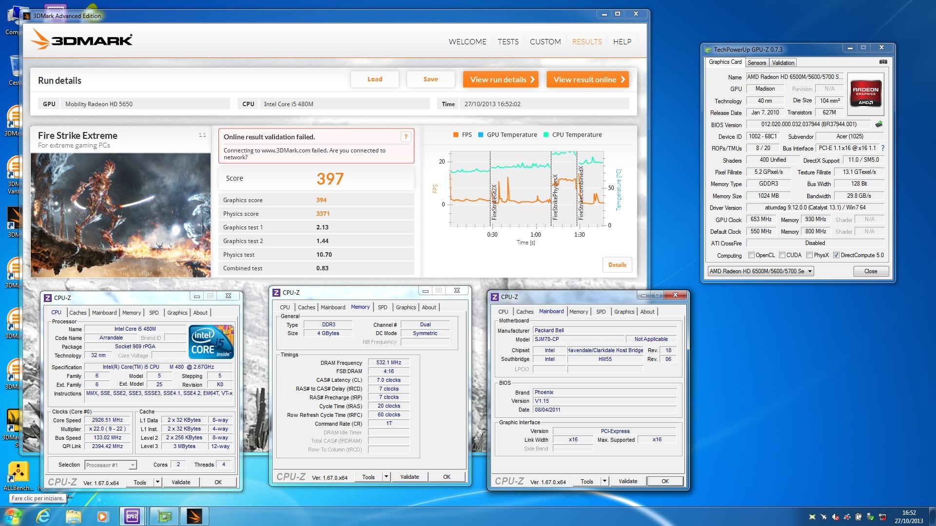Go to WELCOME in 3DMark

(x=468, y=42)
